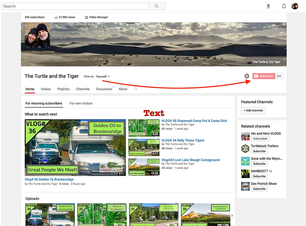Click the channel search magnifier icon
306x226 pixels.
point(136,89)
